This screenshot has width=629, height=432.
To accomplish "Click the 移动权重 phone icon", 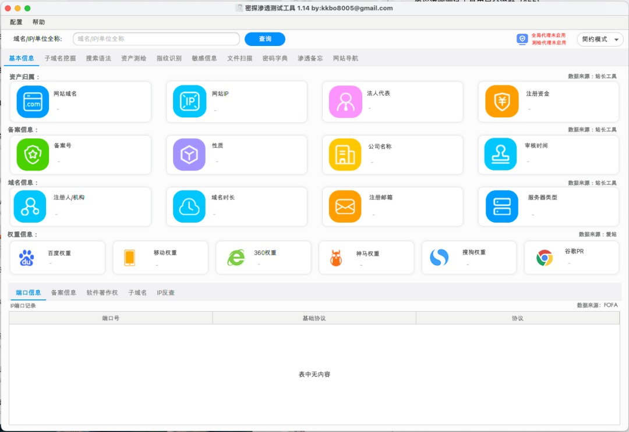I will (129, 258).
